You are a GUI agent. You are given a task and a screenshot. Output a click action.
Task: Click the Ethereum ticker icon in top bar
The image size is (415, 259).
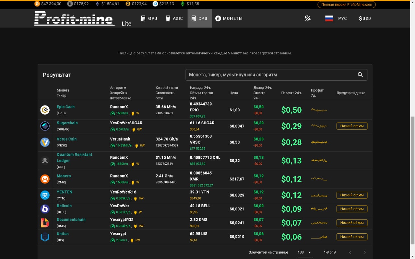click(97, 4)
